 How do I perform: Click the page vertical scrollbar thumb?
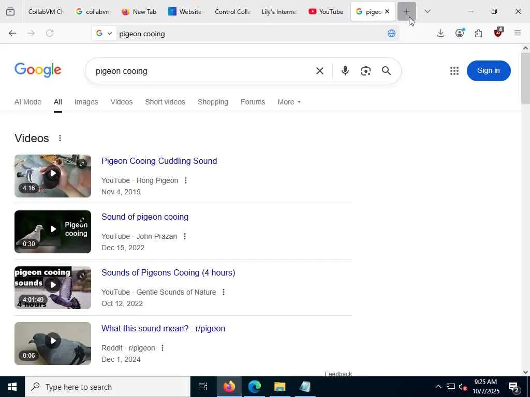click(525, 79)
